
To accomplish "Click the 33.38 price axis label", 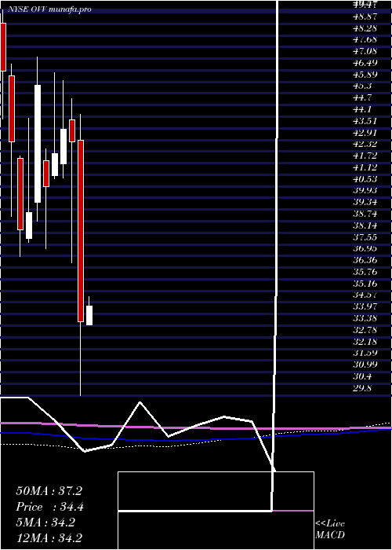I will coord(365,318).
